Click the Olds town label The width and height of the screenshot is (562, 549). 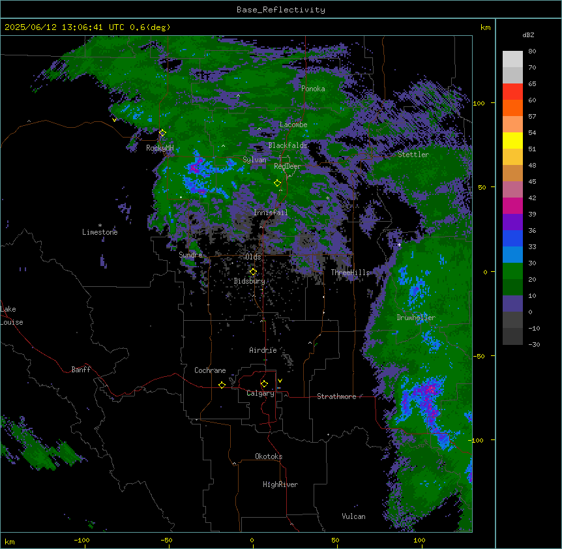253,257
